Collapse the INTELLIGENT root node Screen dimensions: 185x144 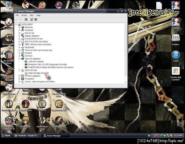point(16,25)
